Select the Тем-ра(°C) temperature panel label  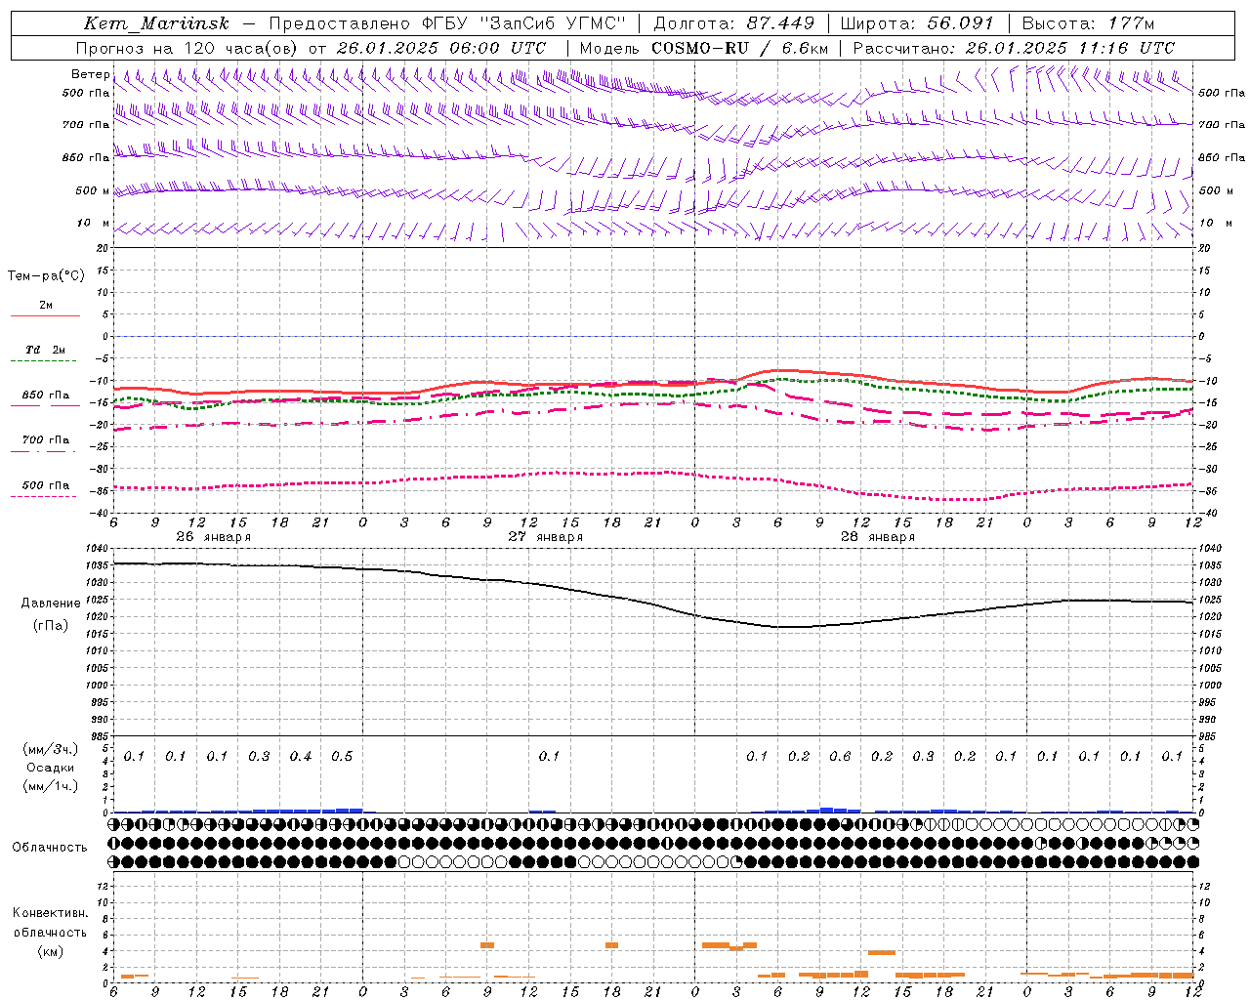tap(46, 276)
